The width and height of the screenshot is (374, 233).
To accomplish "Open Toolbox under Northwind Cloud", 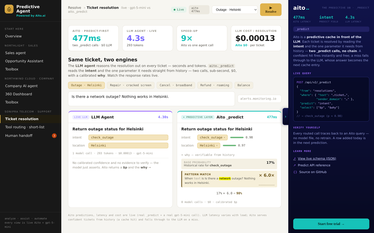I will click(31, 102).
